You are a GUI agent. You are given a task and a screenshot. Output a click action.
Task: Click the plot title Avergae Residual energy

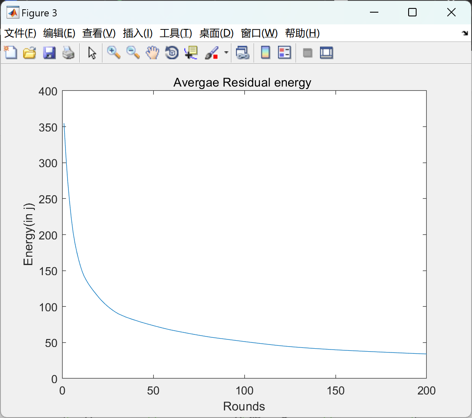(242, 82)
